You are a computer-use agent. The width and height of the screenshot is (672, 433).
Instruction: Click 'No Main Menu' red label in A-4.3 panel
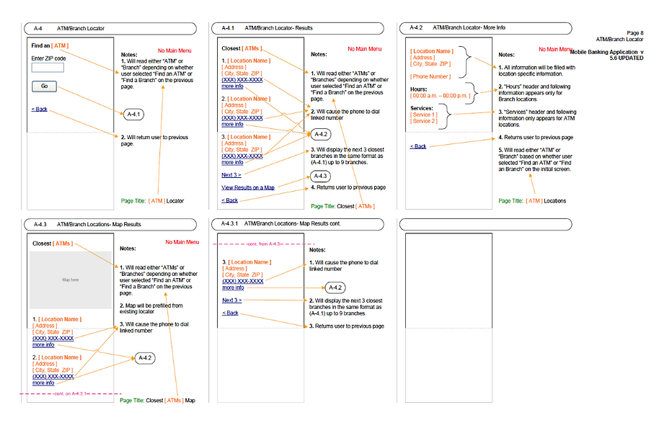[182, 242]
